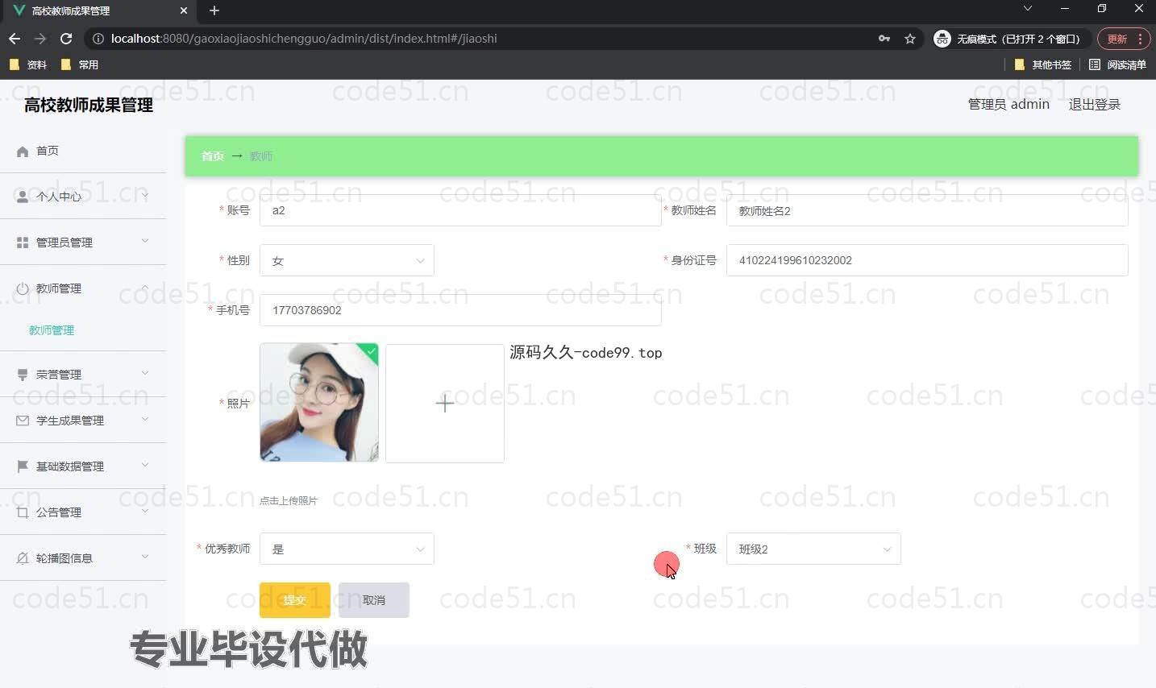Click 退出登录 to log out
1156x688 pixels.
(1095, 105)
